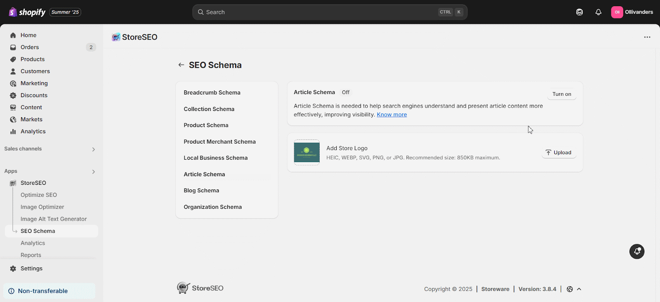This screenshot has height=302, width=660.
Task: Click the Copyright © 2025 text
Action: 448,289
